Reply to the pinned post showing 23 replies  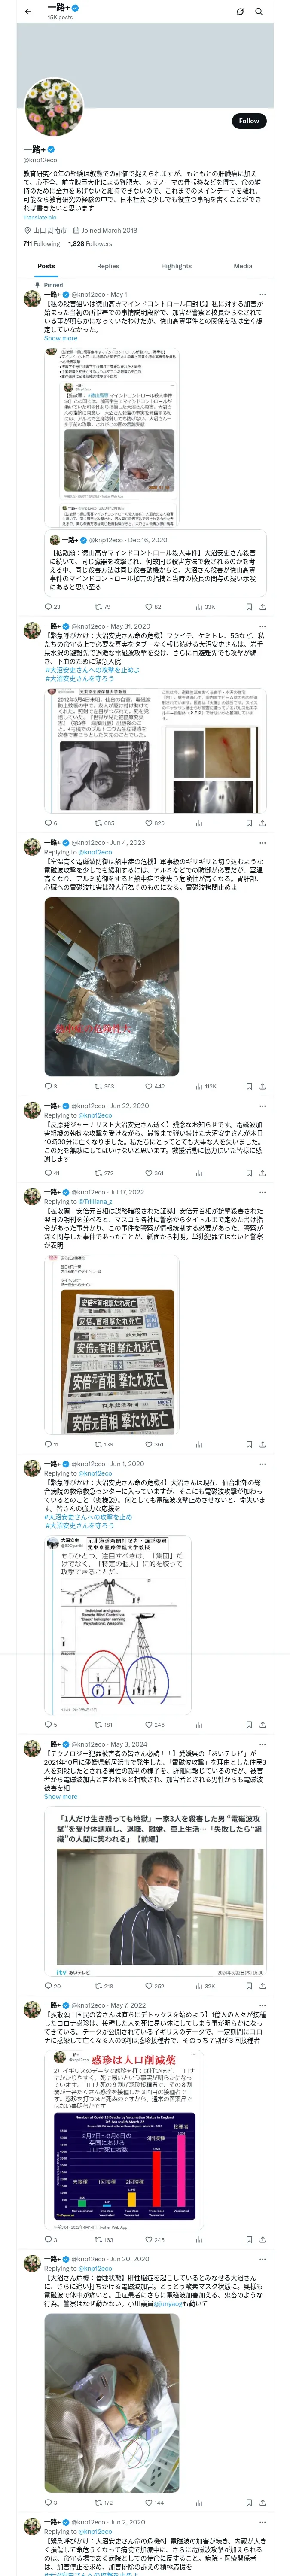52,606
